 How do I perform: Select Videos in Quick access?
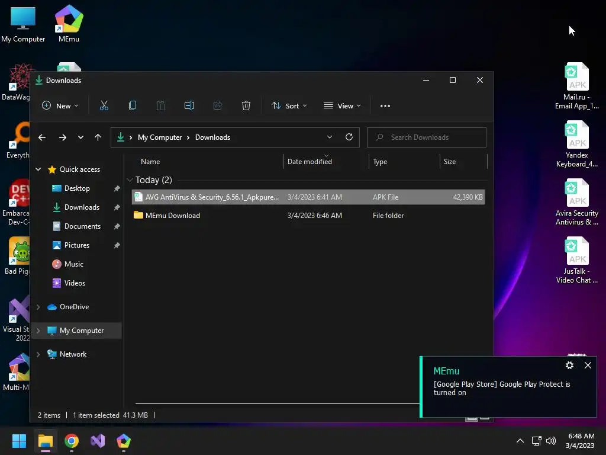pos(75,283)
